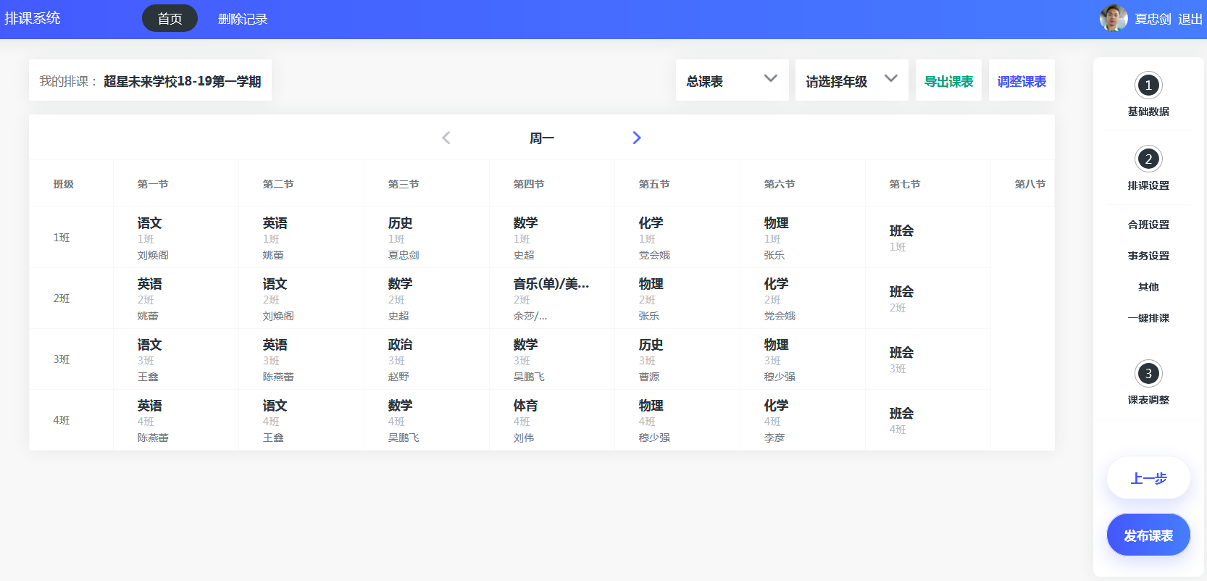1207x581 pixels.
Task: Click the 上一步 previous step button
Action: [1148, 478]
